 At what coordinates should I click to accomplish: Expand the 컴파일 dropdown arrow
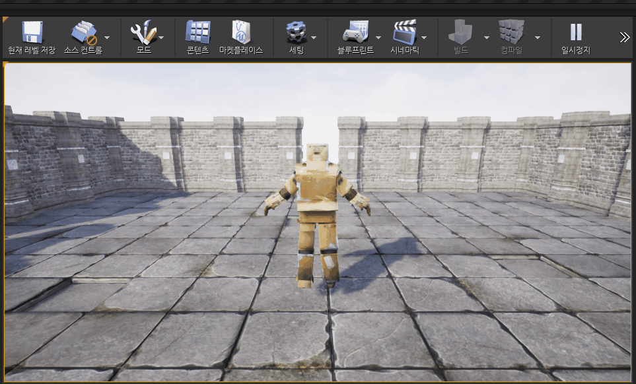coord(538,37)
